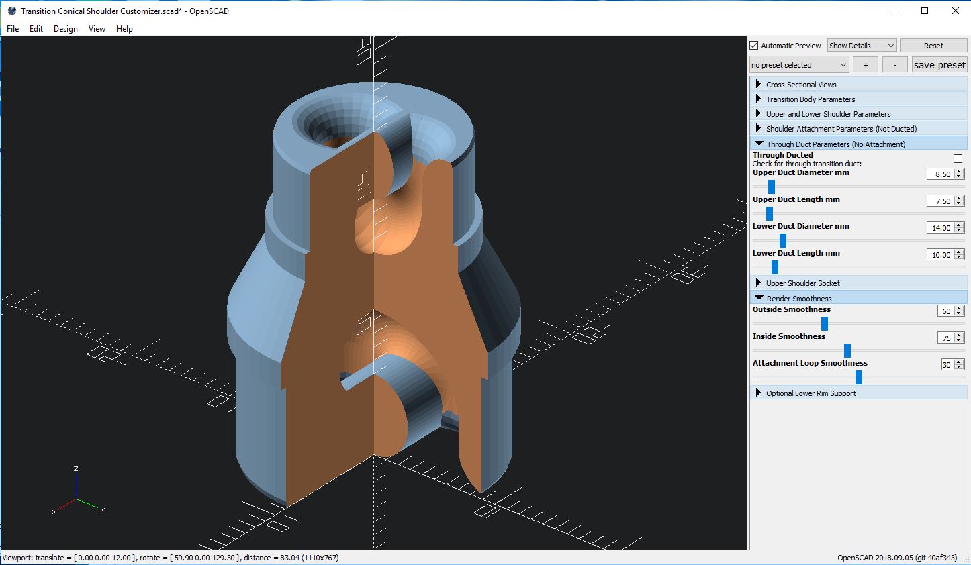
Task: Enable the Through Ducted checkbox
Action: pos(958,159)
